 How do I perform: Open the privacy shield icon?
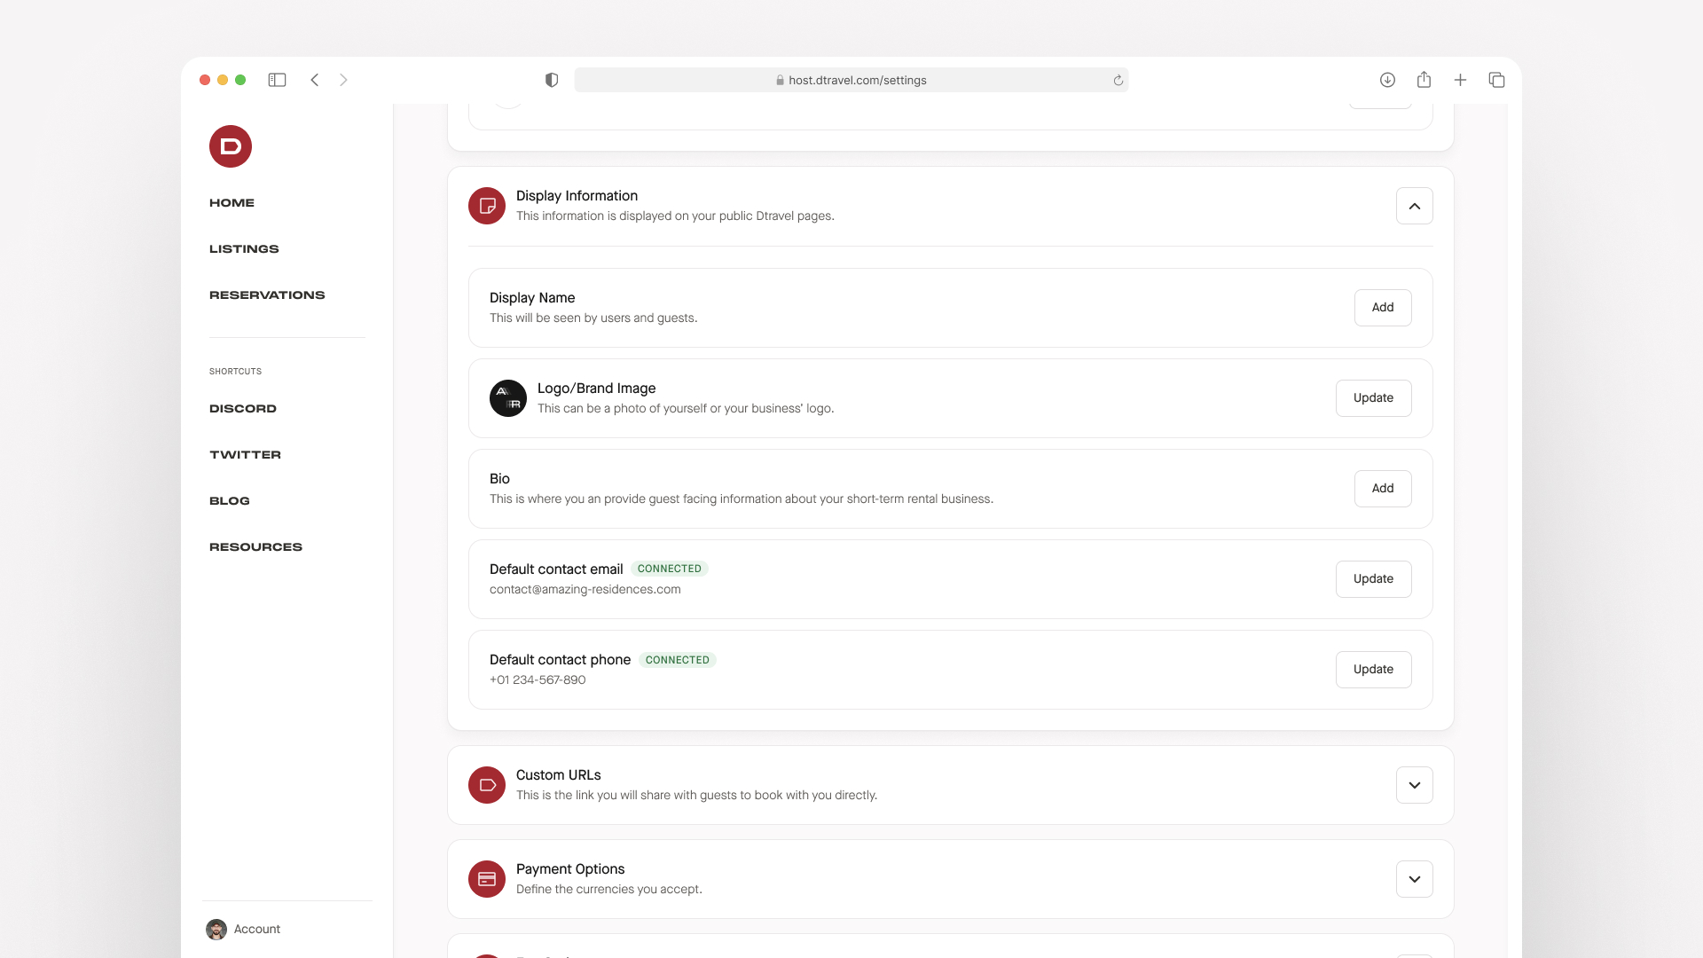[x=552, y=80]
